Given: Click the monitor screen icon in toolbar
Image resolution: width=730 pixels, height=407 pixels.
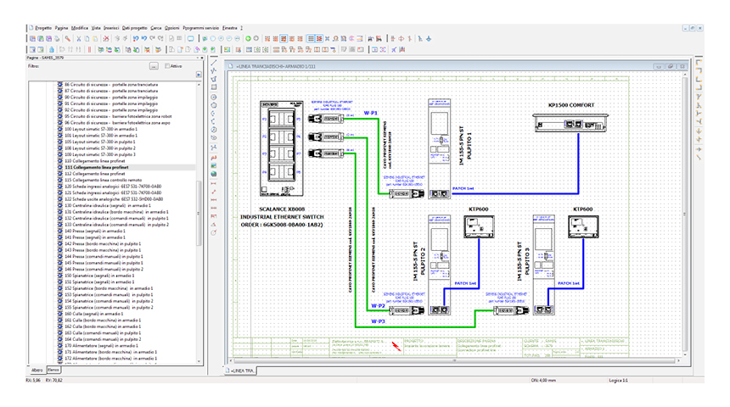Looking at the screenshot, I should (x=190, y=39).
